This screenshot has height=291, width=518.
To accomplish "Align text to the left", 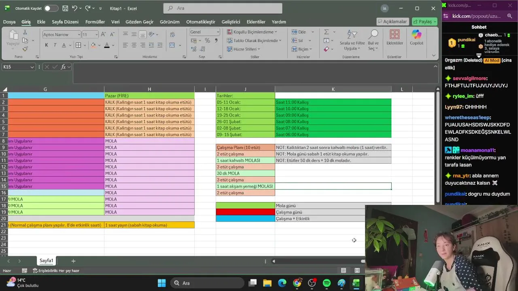I will [125, 45].
